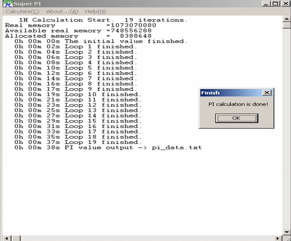Click the 'Loop 14 finished.' line
Image resolution: width=291 pixels, height=241 pixels.
click(78, 116)
